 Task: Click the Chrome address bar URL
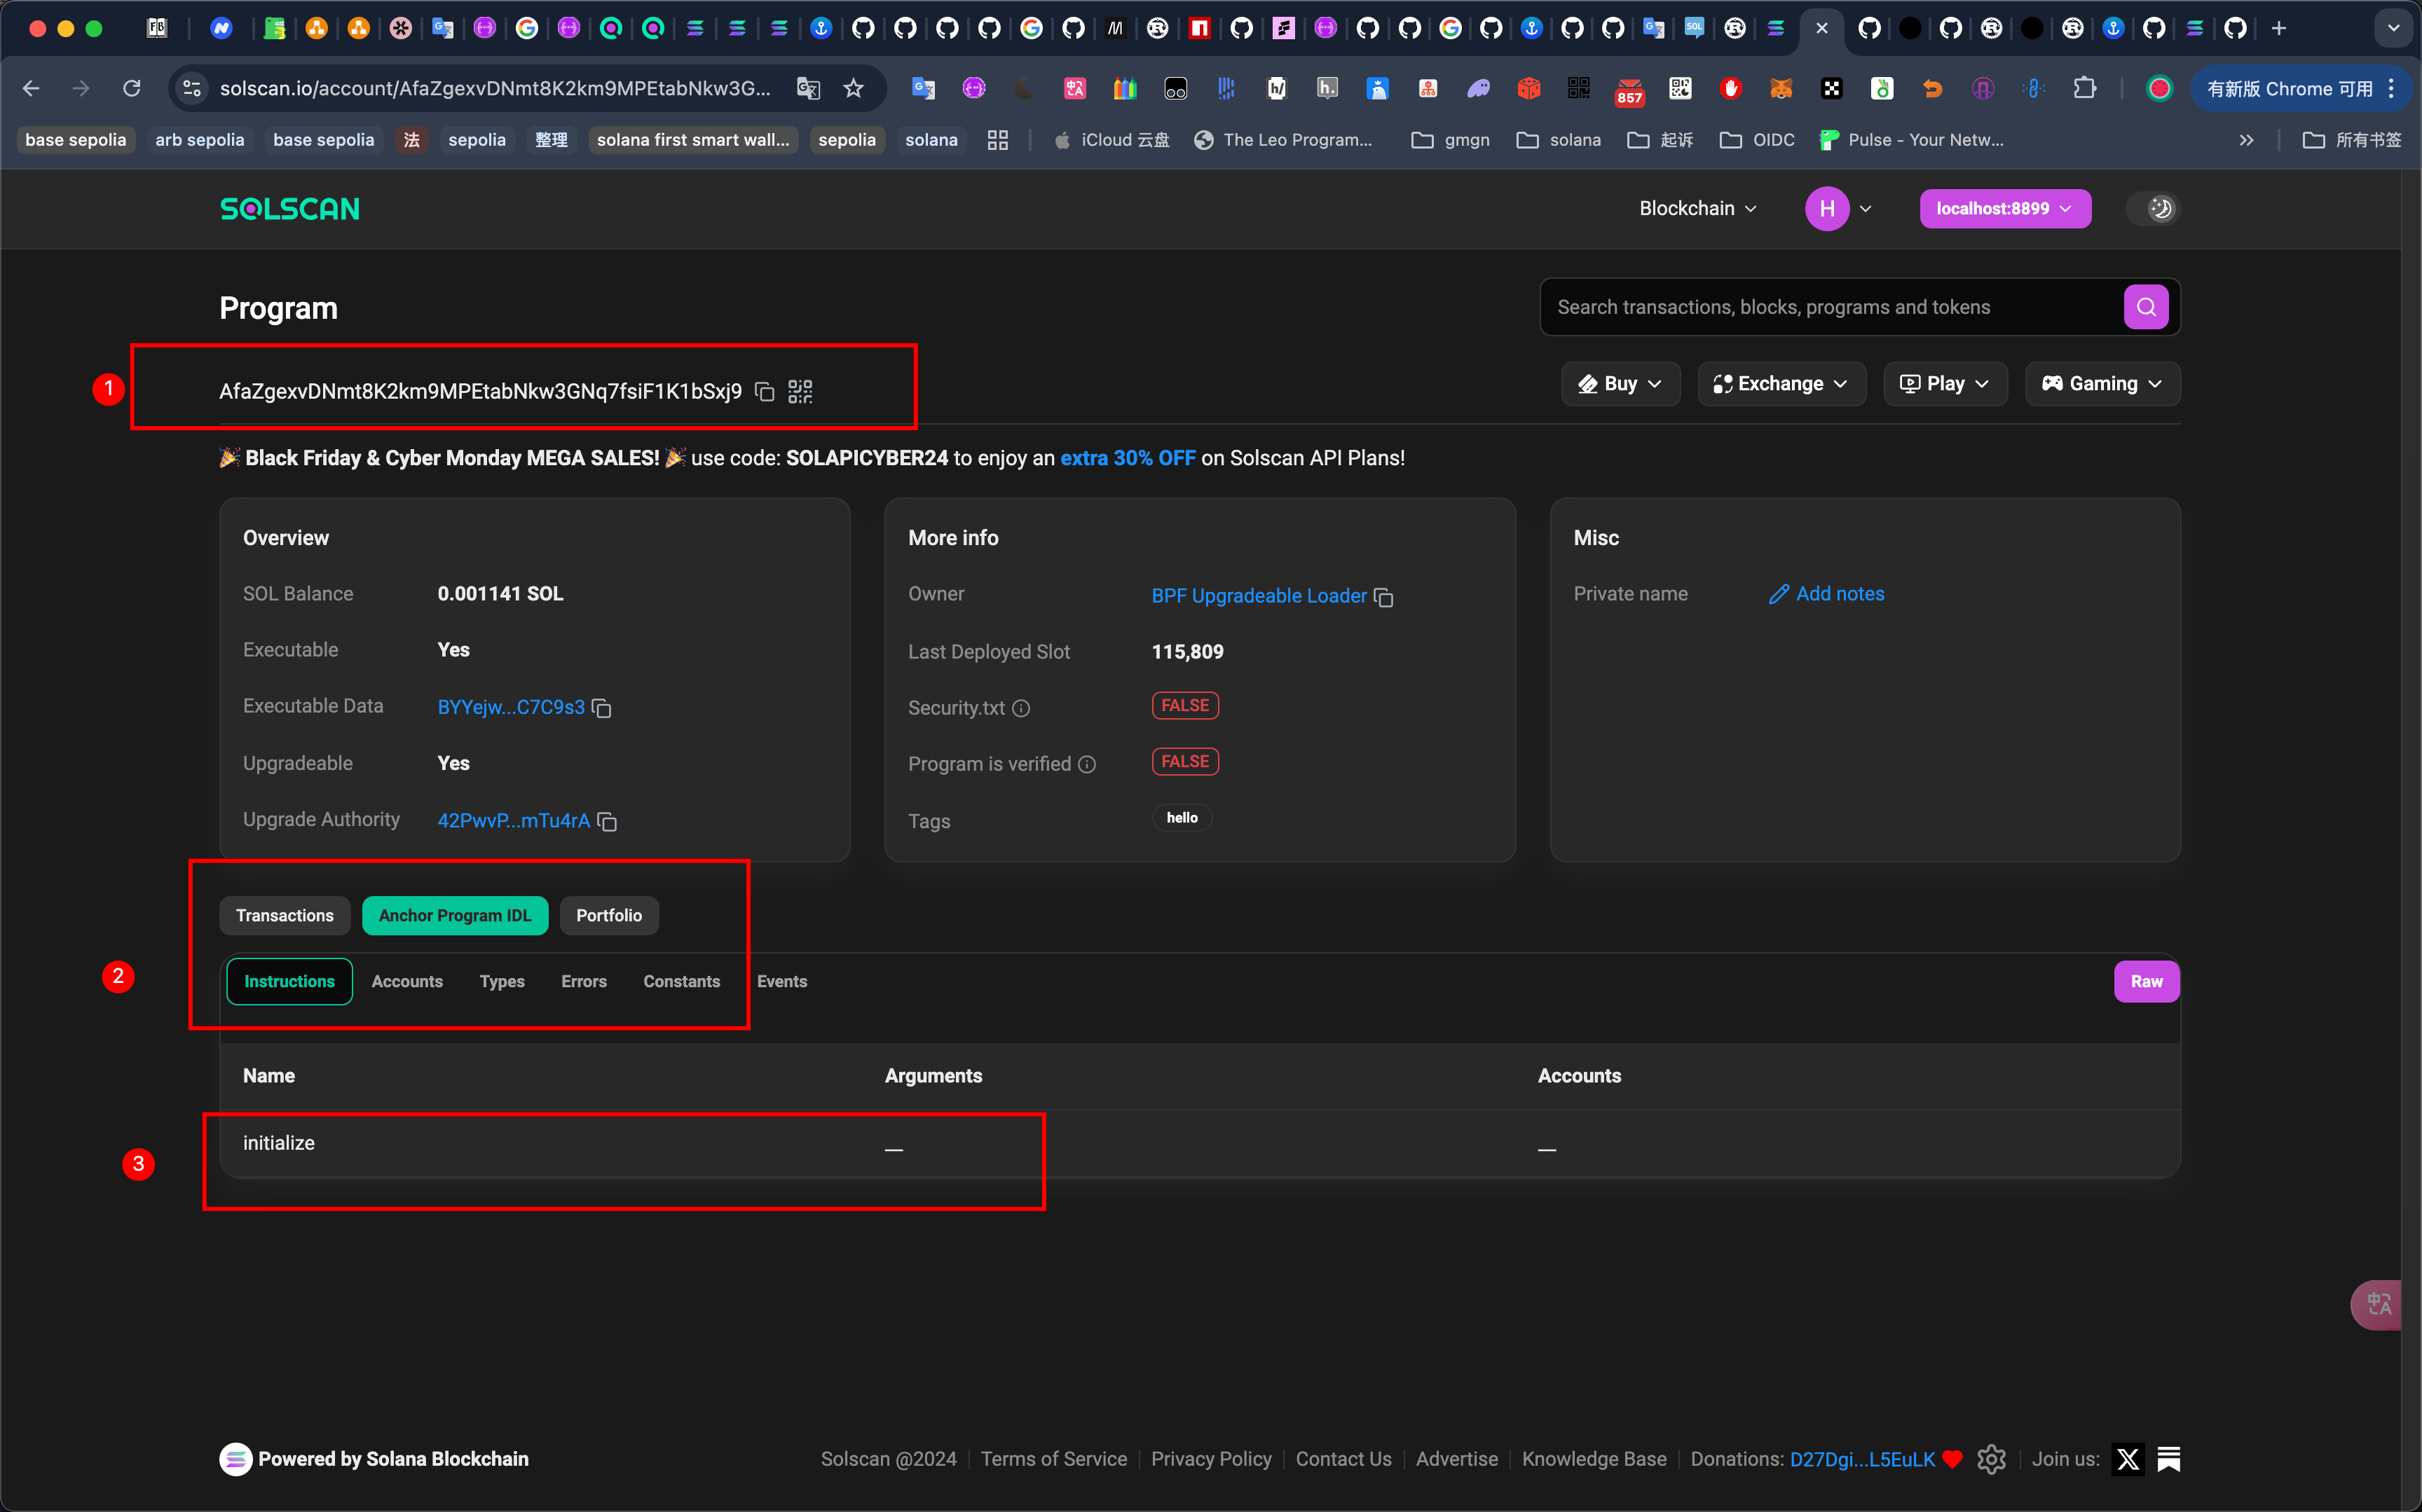[x=495, y=89]
